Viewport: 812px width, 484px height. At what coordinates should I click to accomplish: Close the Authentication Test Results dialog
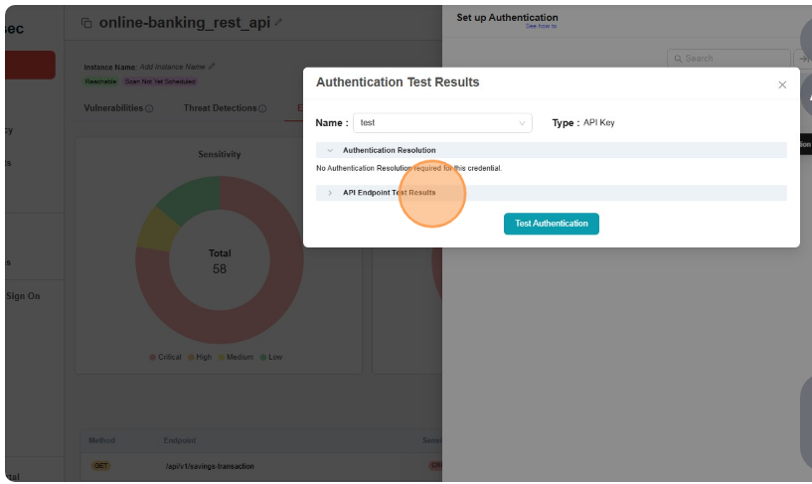782,84
